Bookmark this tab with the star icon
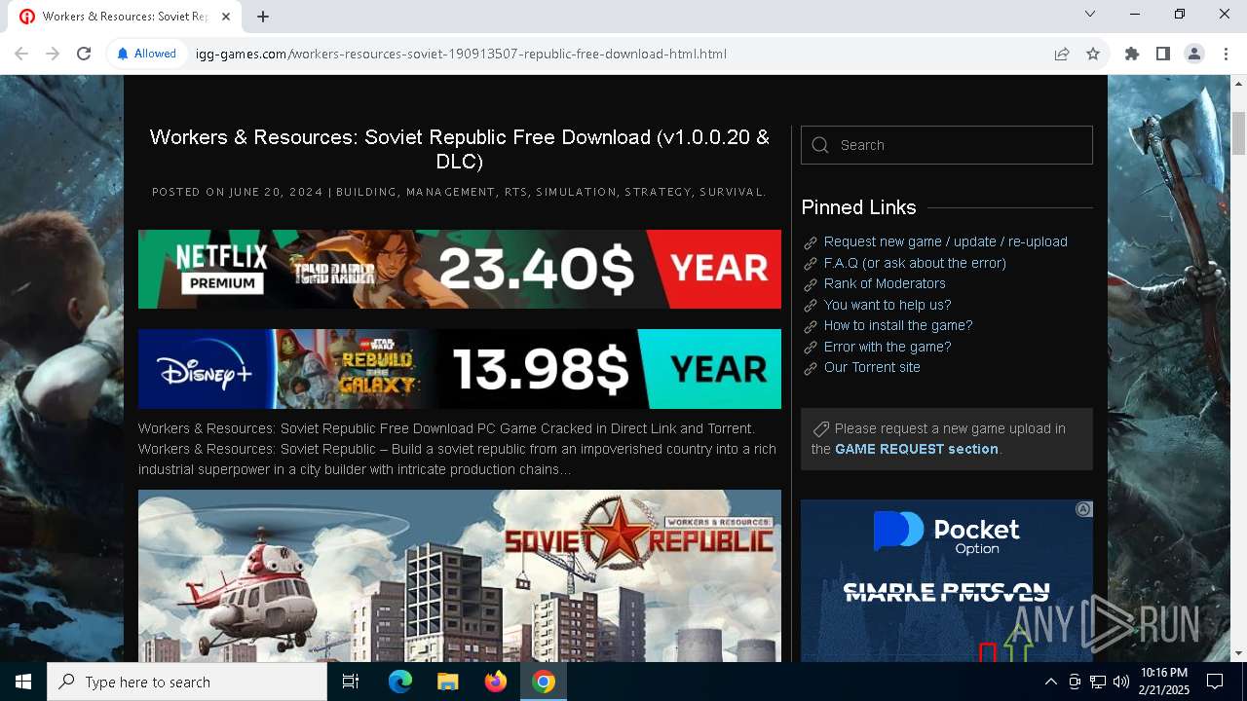1247x701 pixels. 1093,54
